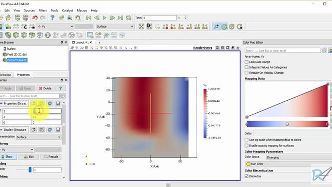Zoom camera to data icon

click(149, 26)
